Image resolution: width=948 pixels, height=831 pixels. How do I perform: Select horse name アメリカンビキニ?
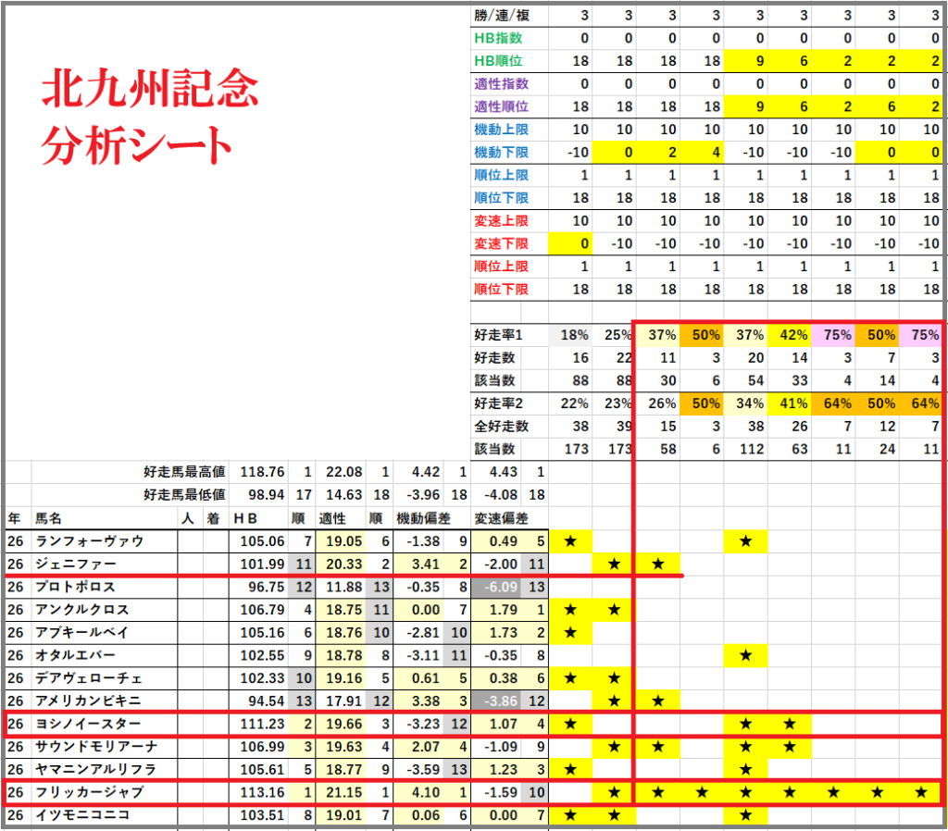click(88, 701)
